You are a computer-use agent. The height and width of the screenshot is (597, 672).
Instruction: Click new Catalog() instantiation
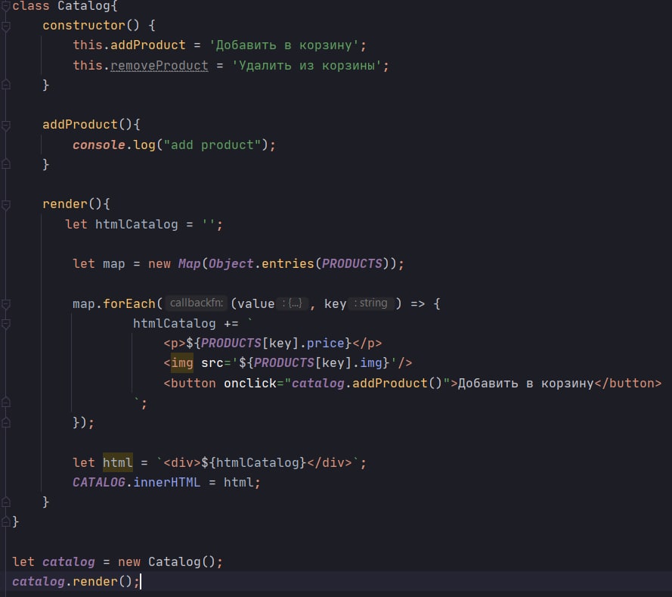tap(167, 562)
